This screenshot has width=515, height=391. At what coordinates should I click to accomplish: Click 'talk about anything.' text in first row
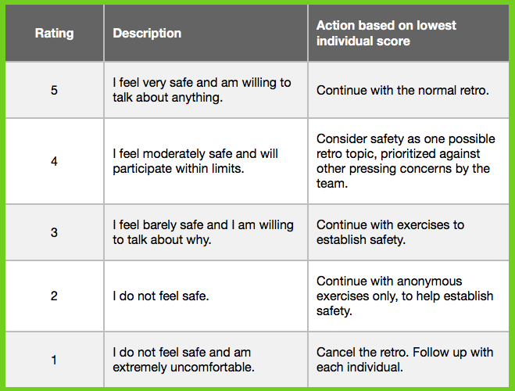point(168,98)
